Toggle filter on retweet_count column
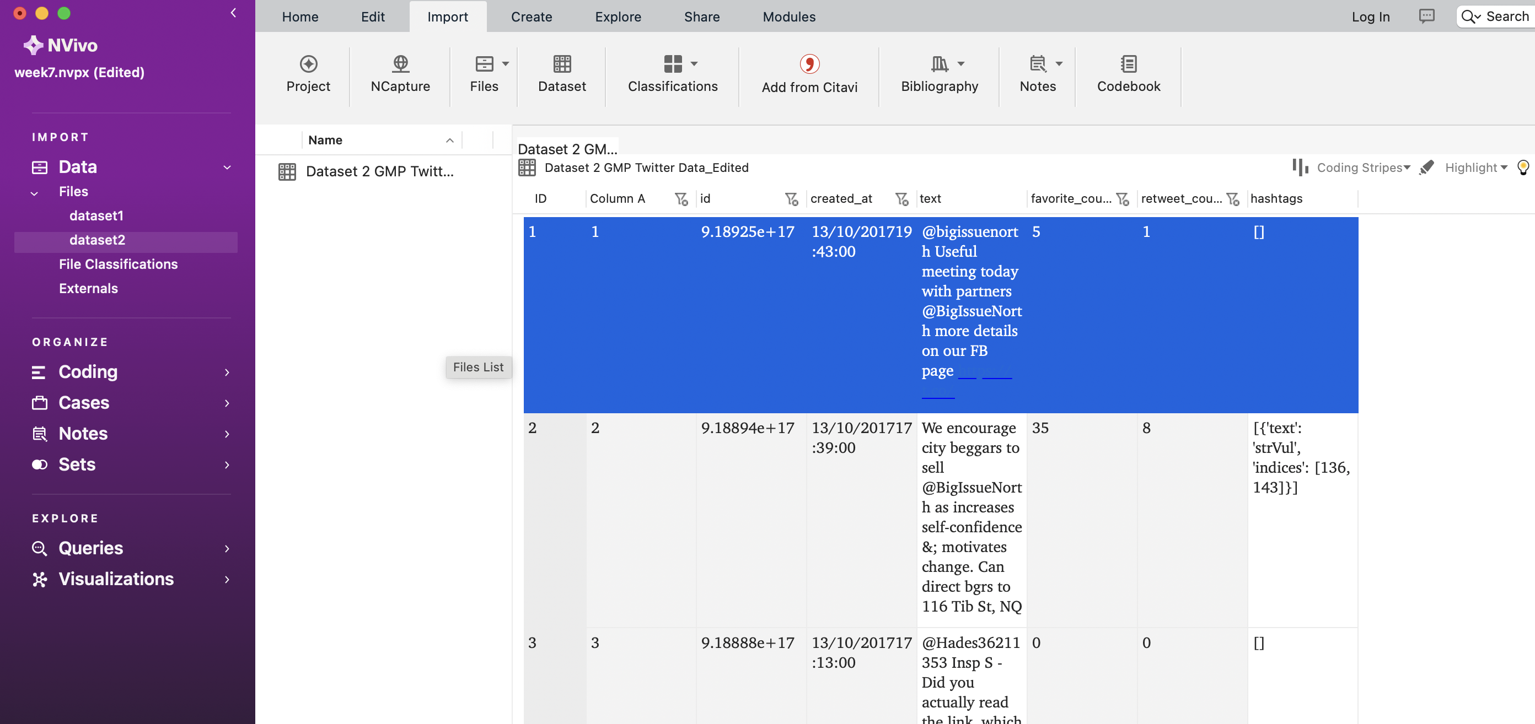 1233,199
